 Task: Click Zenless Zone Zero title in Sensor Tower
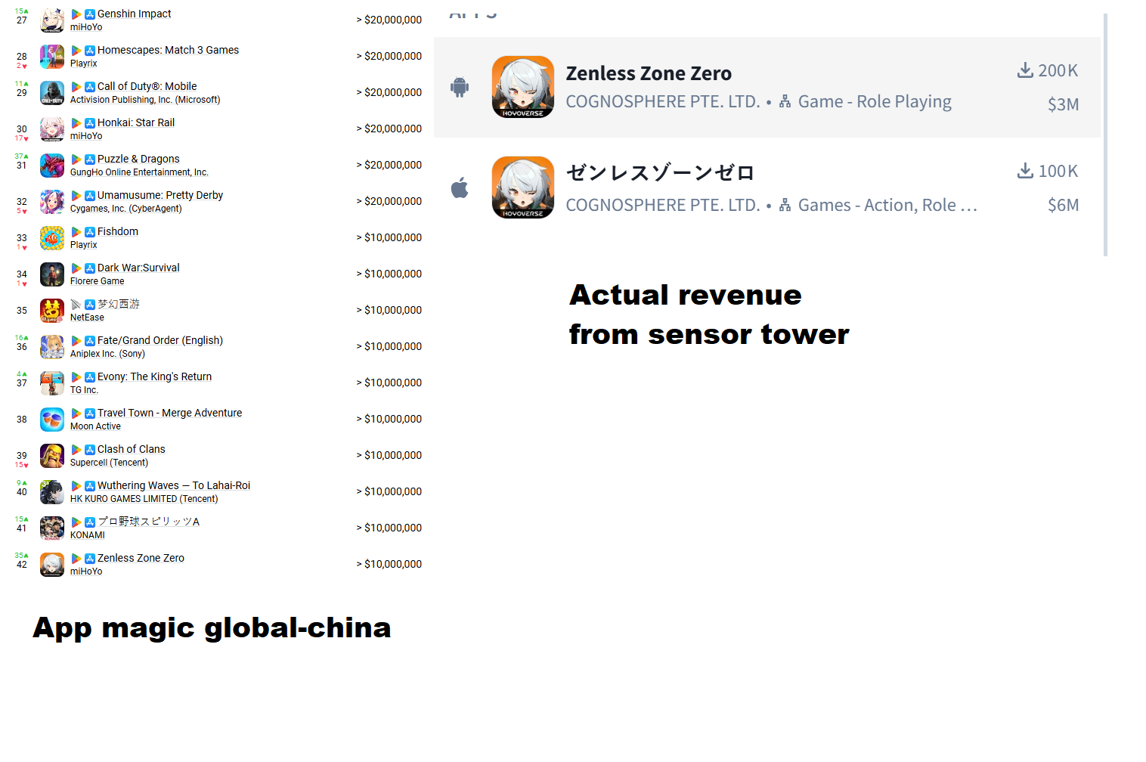[649, 73]
